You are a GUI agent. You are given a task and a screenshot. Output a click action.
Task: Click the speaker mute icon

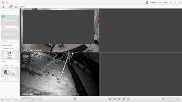[163, 99]
